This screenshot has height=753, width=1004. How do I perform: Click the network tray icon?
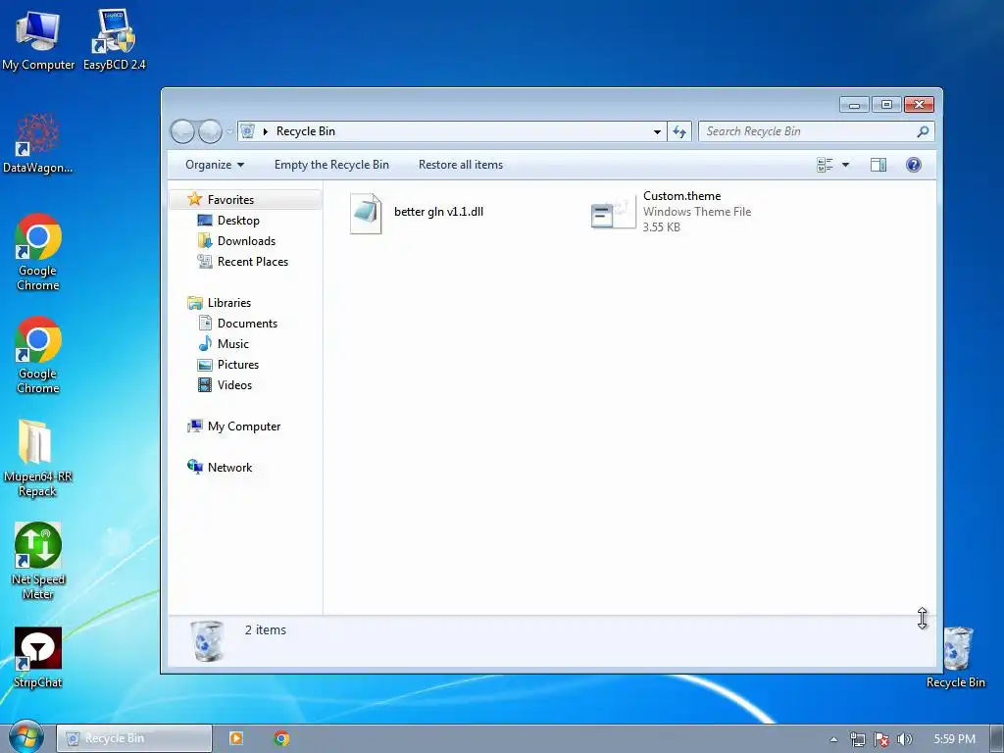(857, 739)
